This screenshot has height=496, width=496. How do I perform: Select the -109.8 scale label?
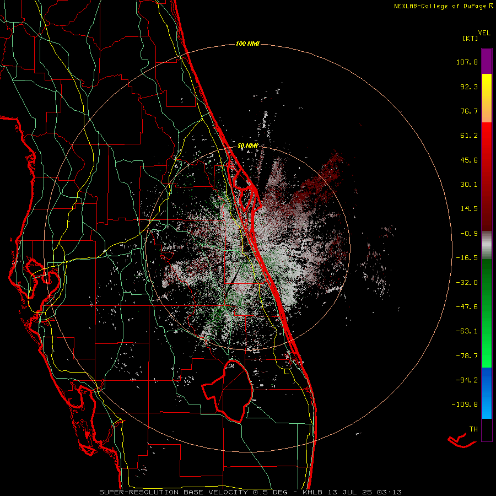coord(465,405)
